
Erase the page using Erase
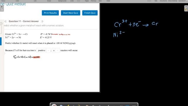point(108,1)
